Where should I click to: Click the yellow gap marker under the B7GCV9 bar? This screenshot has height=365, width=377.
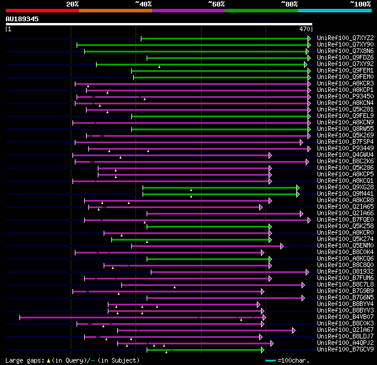pos(166,352)
